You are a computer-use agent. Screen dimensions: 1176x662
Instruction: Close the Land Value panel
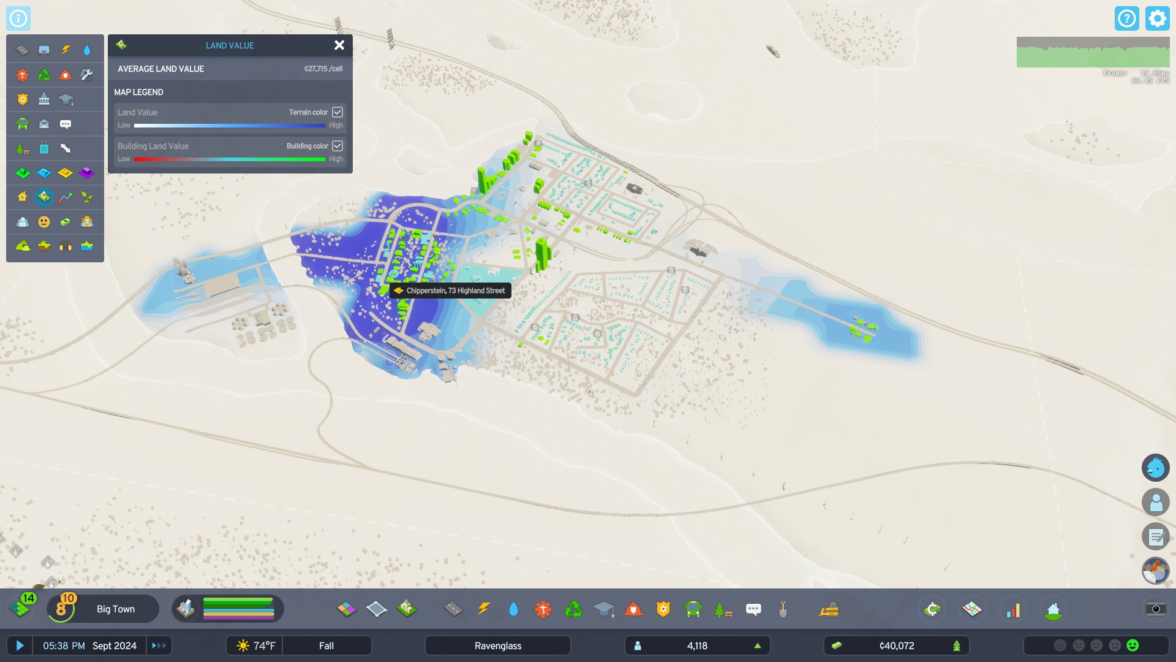point(339,45)
